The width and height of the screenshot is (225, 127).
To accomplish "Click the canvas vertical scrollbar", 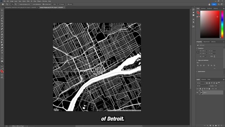I will coord(191,67).
